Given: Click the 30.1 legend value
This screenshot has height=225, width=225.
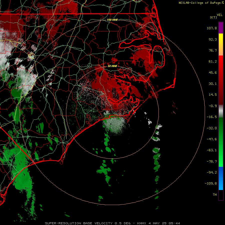Looking at the screenshot, I should click(x=213, y=84).
